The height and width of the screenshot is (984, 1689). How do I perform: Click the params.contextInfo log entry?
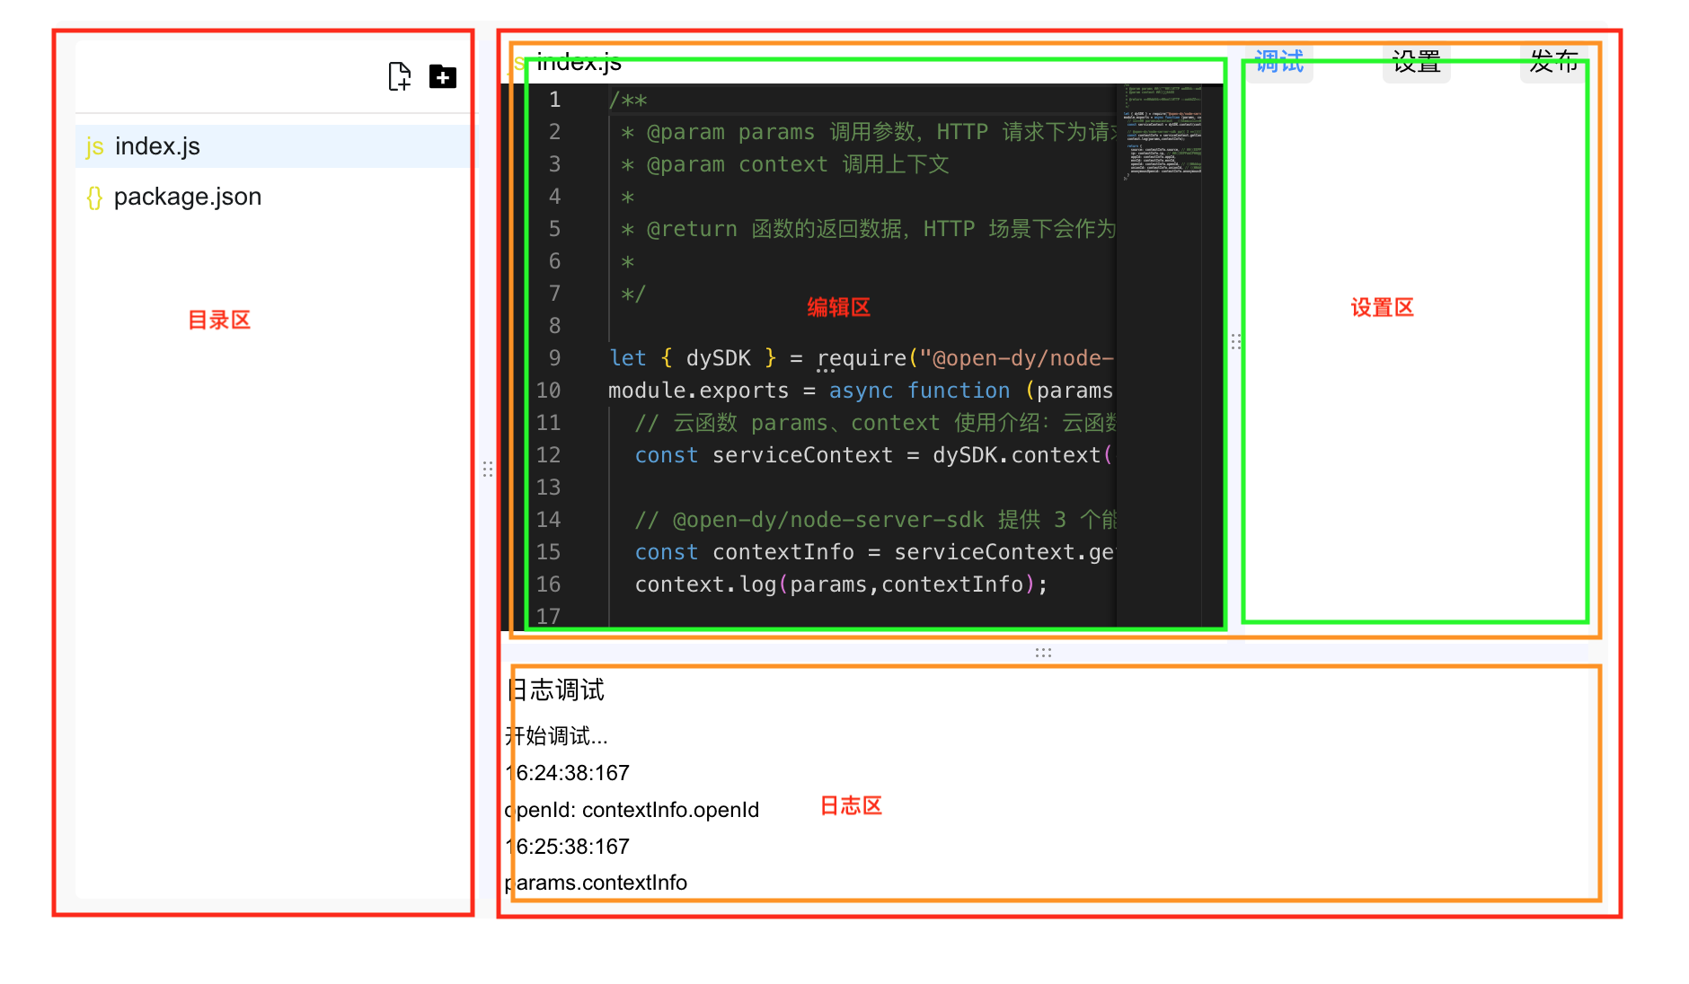(x=597, y=883)
